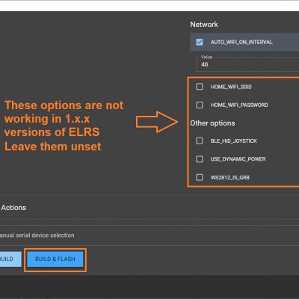The image size is (299, 299).
Task: Click the partially visible BUILD button
Action: [x=10, y=259]
